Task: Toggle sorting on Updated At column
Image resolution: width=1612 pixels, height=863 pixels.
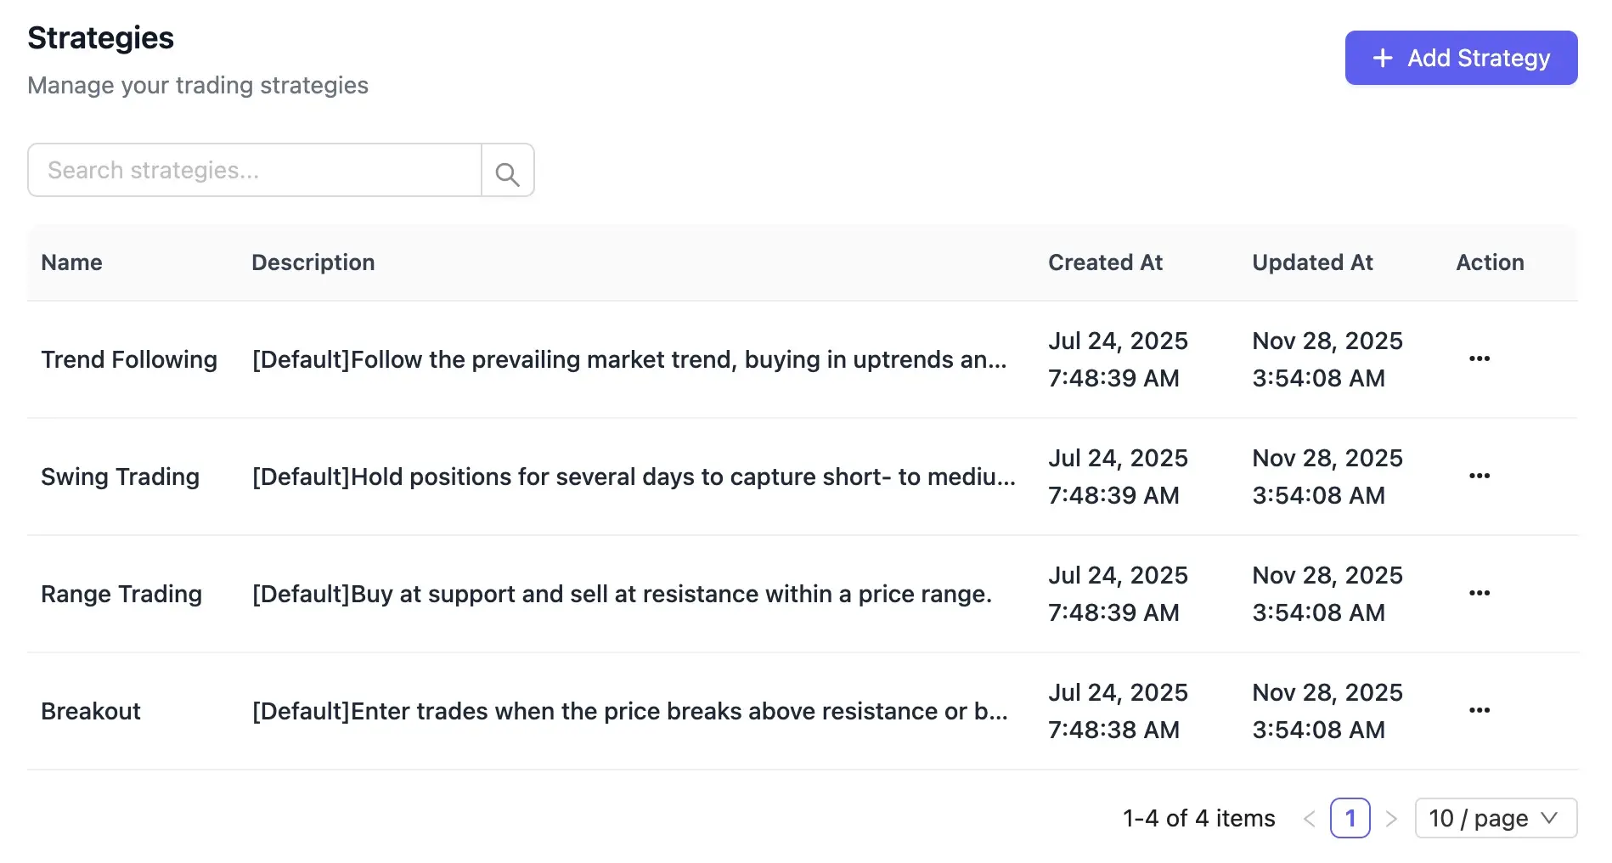Action: click(x=1312, y=262)
